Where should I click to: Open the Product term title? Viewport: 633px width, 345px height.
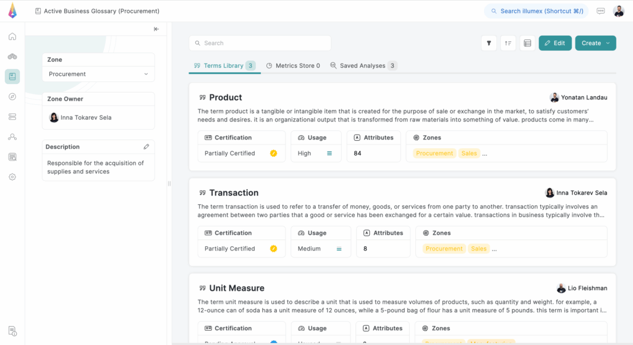(226, 98)
